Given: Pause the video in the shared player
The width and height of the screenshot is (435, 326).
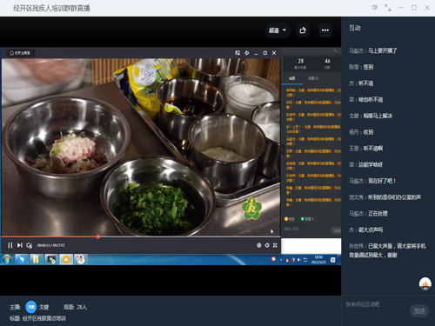Looking at the screenshot, I should (10, 245).
